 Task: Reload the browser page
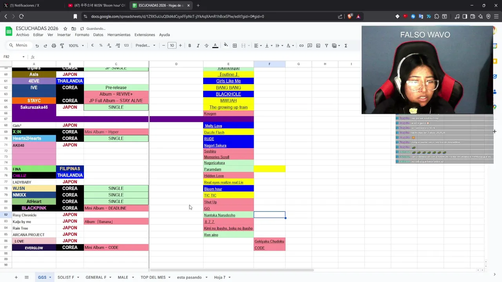click(21, 16)
